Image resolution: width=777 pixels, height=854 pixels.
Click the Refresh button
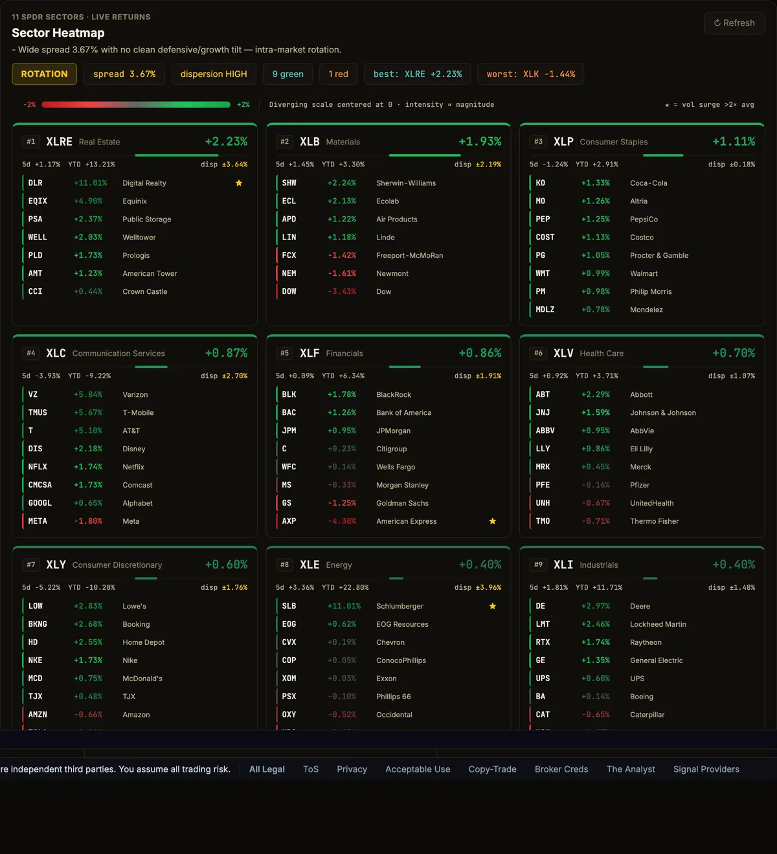point(734,23)
